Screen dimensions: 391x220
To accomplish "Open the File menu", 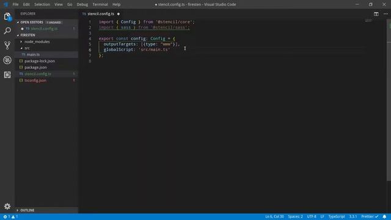I will (15, 4).
